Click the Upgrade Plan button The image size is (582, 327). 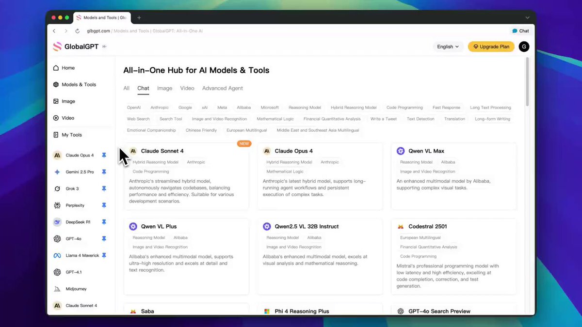click(x=491, y=47)
